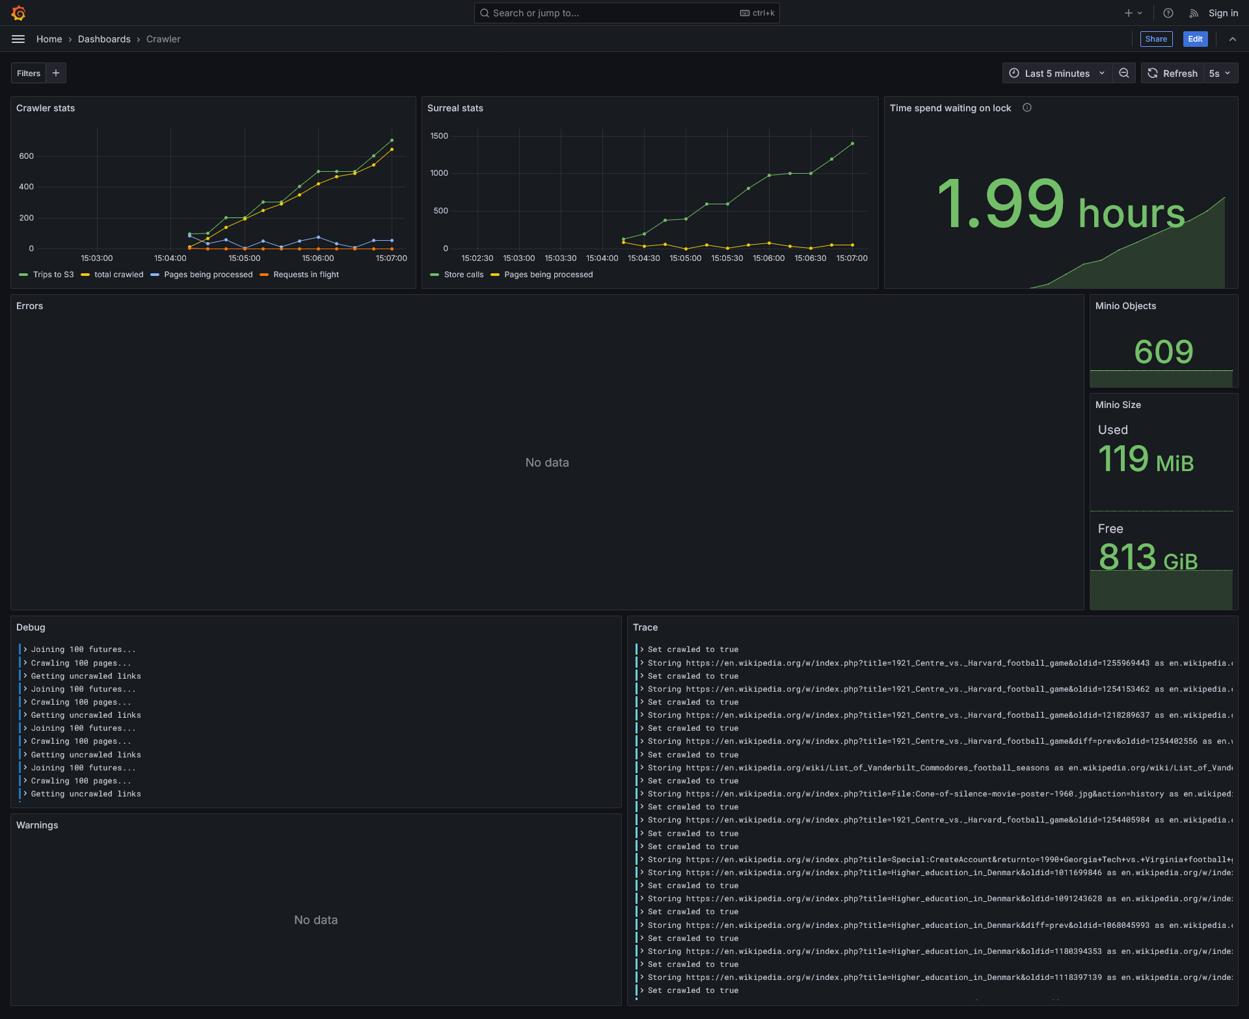Toggle Store calls legend series
Image resolution: width=1249 pixels, height=1019 pixels.
(463, 275)
